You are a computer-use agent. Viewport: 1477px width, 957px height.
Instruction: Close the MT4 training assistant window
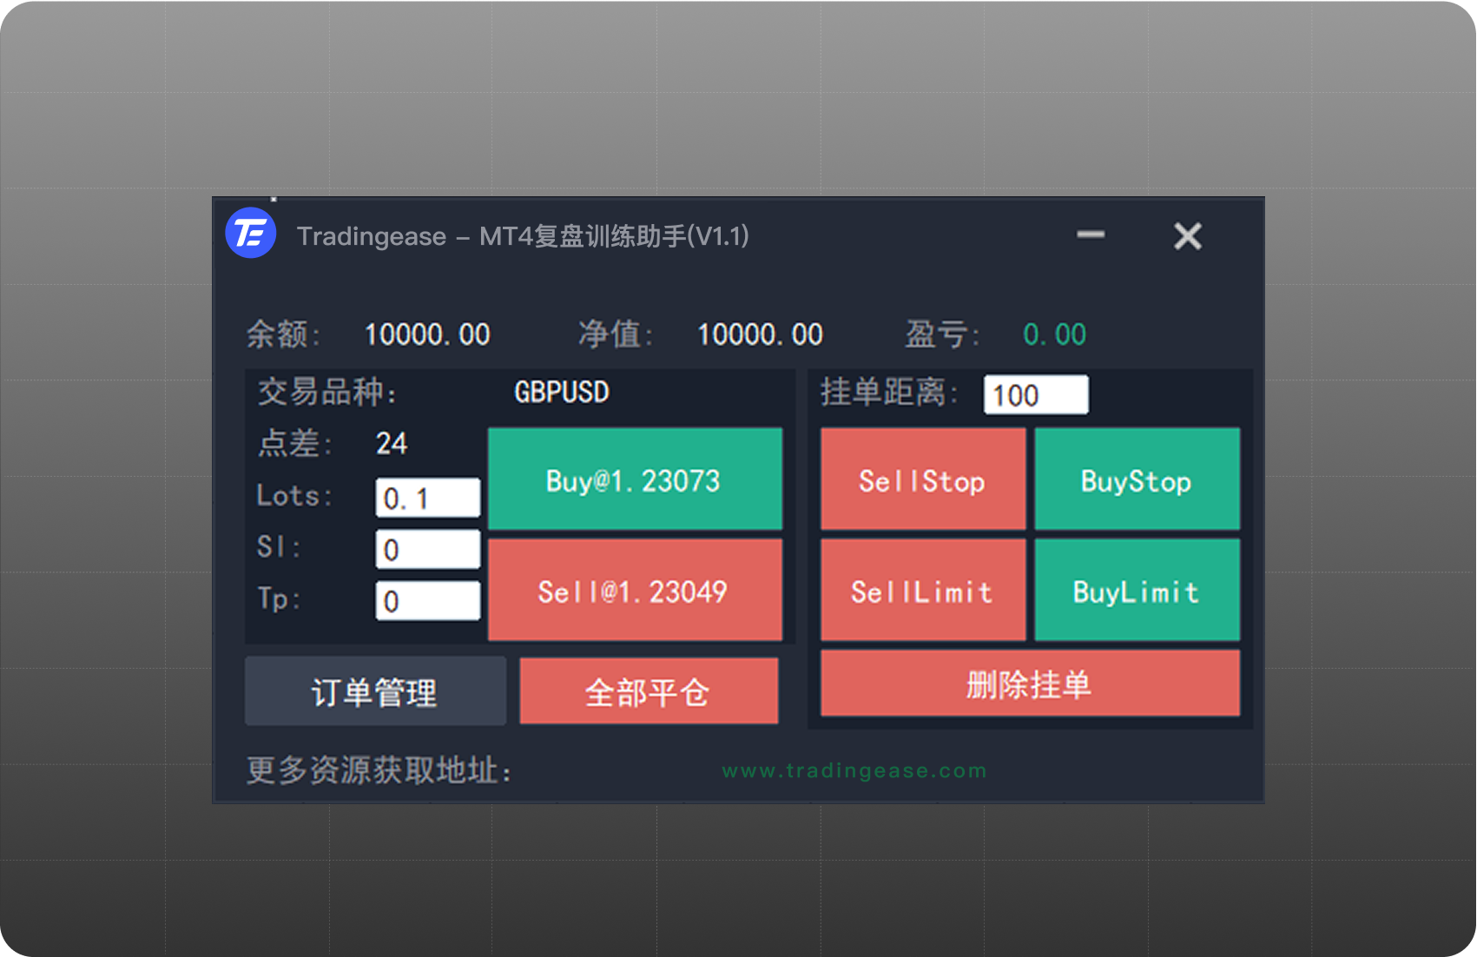pyautogui.click(x=1187, y=236)
